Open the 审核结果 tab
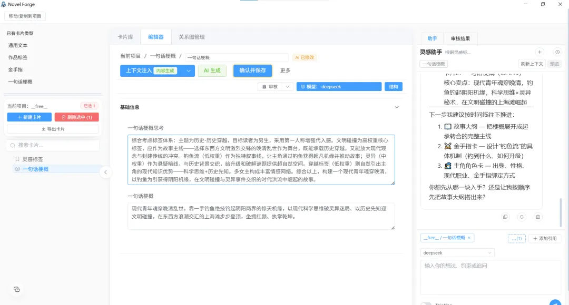 [x=460, y=38]
